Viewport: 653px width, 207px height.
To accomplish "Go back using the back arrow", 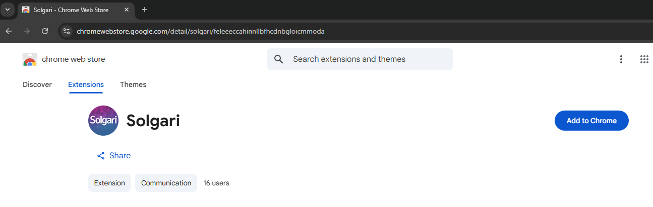I will (9, 31).
